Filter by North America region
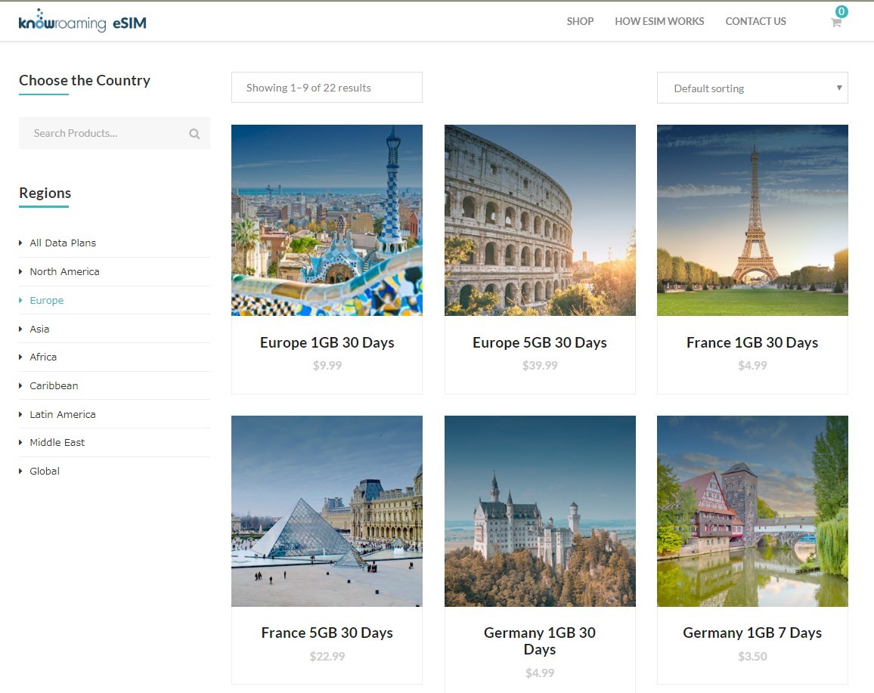 pyautogui.click(x=64, y=271)
